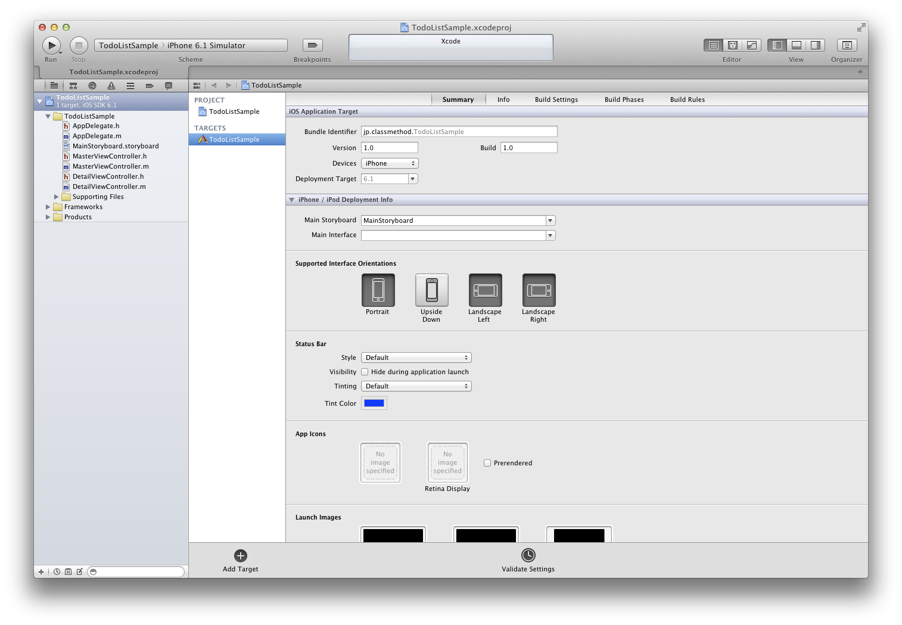Click the Version number field
Viewport: 902px width, 625px height.
tap(390, 148)
